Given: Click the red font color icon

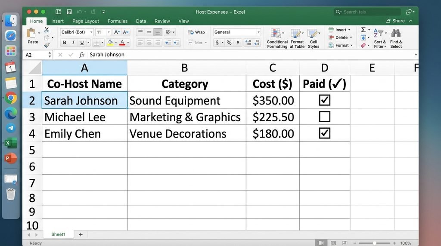Looking at the screenshot, I should pyautogui.click(x=122, y=43).
